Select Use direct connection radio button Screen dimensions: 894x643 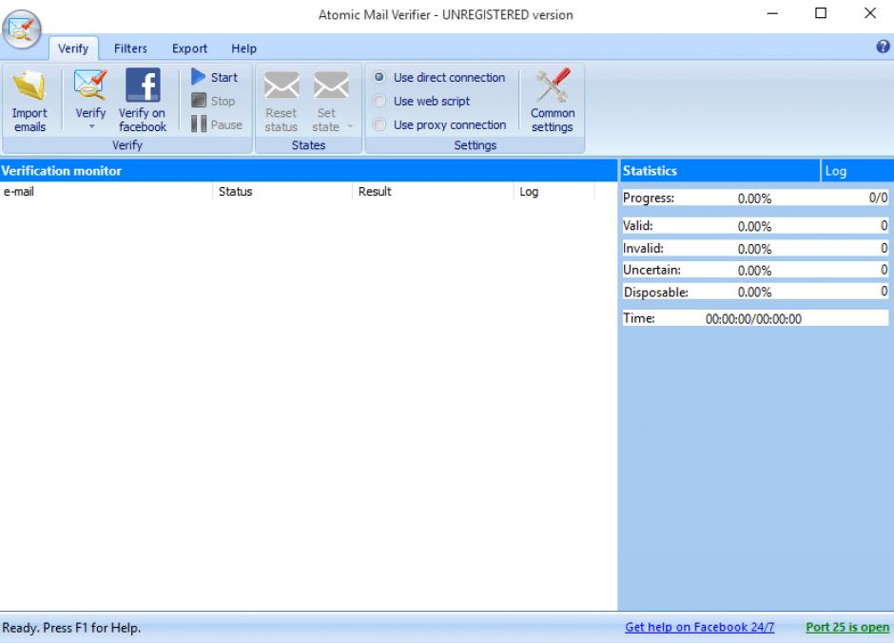(x=379, y=77)
